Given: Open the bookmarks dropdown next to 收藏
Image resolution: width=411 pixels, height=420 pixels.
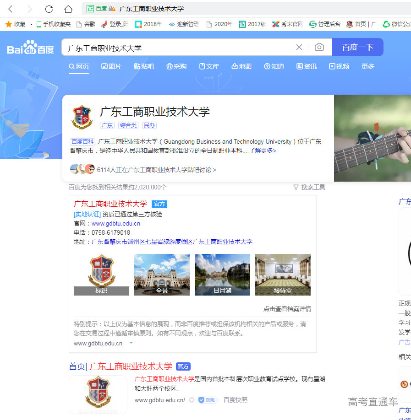Looking at the screenshot, I should [x=31, y=24].
